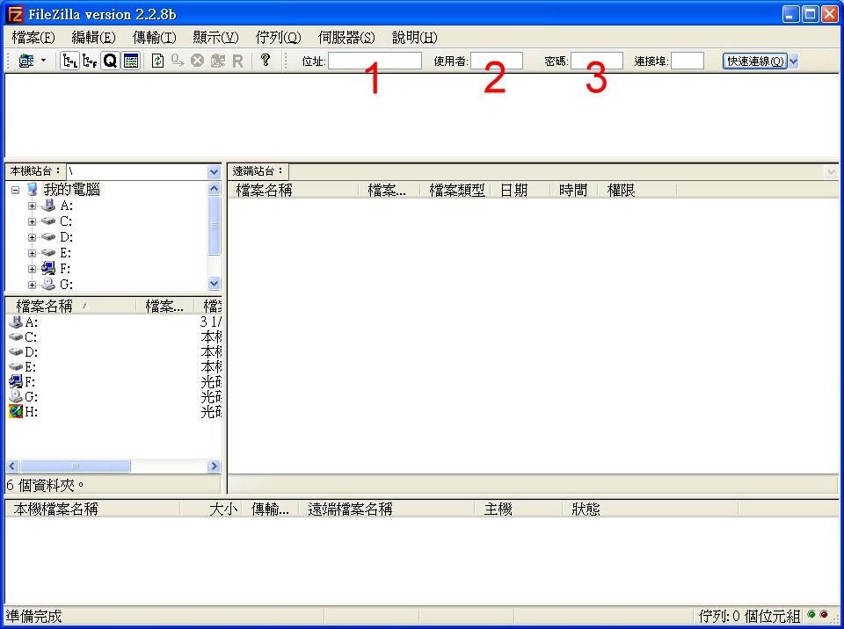Toggle the local directory tree view button
The width and height of the screenshot is (844, 629).
coord(69,61)
